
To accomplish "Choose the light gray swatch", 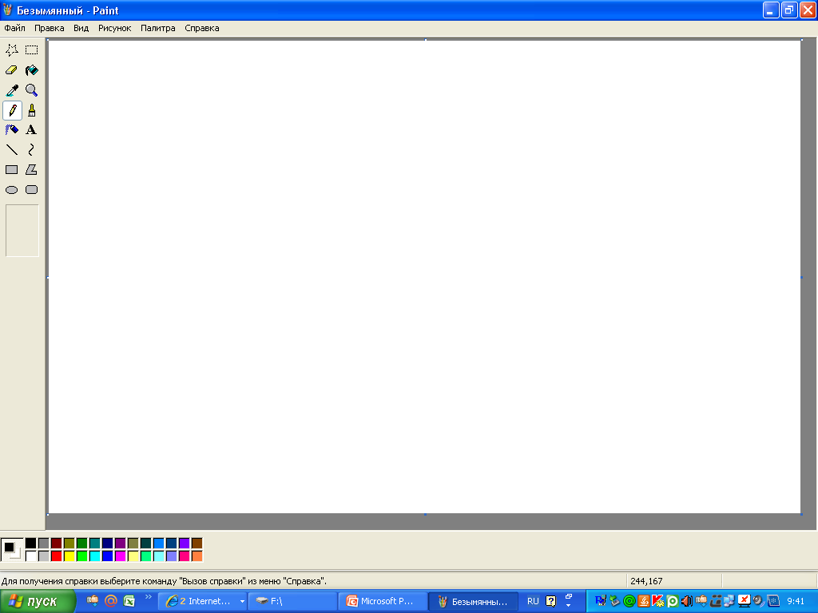I will pos(44,556).
